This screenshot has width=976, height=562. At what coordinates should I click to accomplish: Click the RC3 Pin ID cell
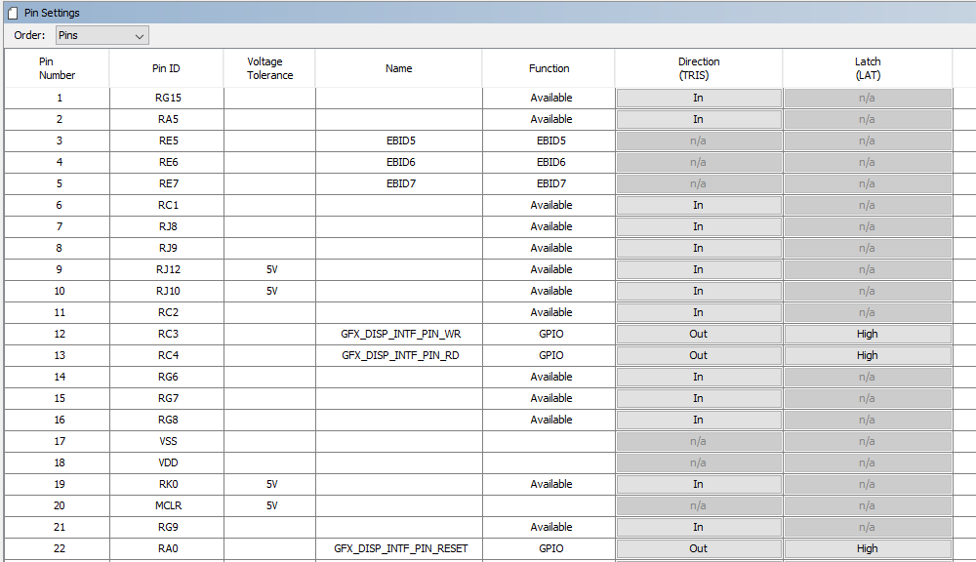[168, 335]
